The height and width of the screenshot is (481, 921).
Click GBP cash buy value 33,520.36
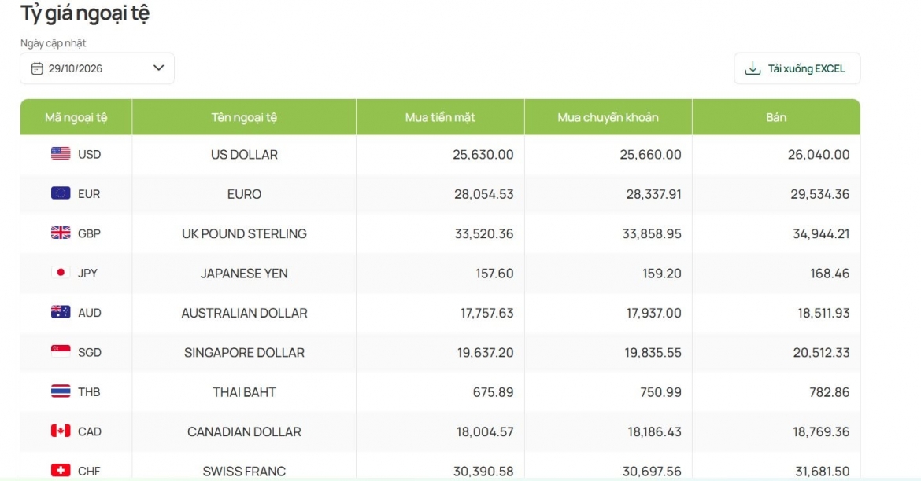click(x=484, y=234)
